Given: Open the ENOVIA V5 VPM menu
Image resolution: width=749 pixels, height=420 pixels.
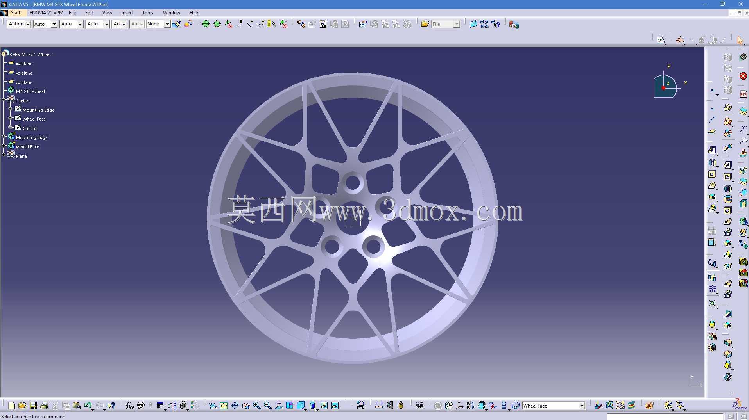Looking at the screenshot, I should coord(46,13).
